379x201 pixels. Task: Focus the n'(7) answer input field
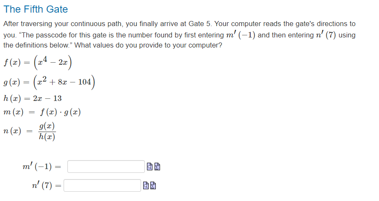coord(102,185)
